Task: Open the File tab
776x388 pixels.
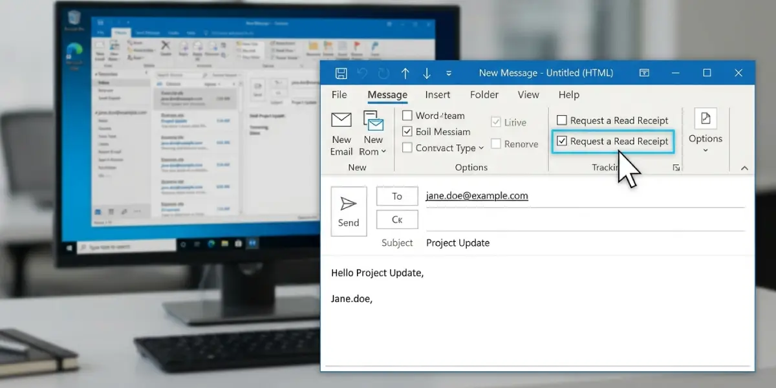Action: (x=339, y=94)
